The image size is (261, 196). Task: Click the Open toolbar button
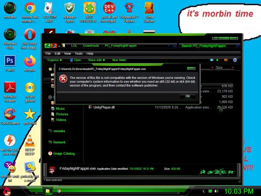(76, 60)
